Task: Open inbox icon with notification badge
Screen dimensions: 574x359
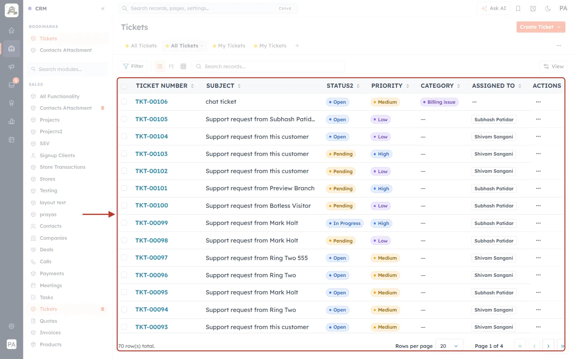Action: click(12, 85)
